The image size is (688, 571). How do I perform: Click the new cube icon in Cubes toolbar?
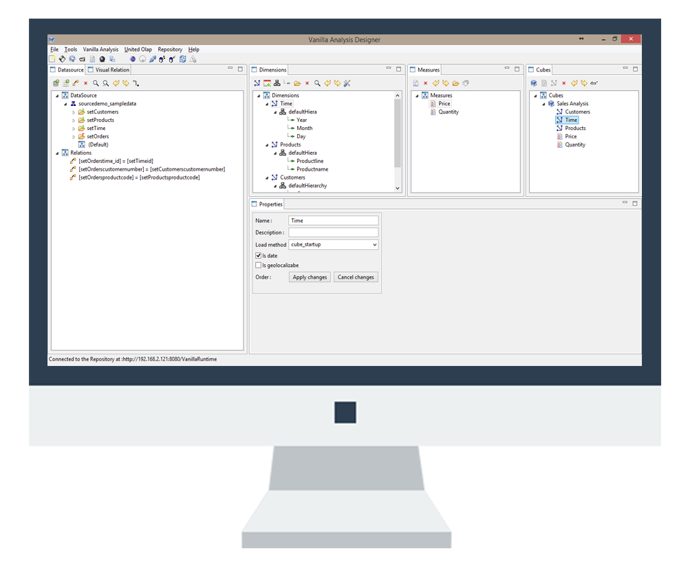(x=534, y=83)
